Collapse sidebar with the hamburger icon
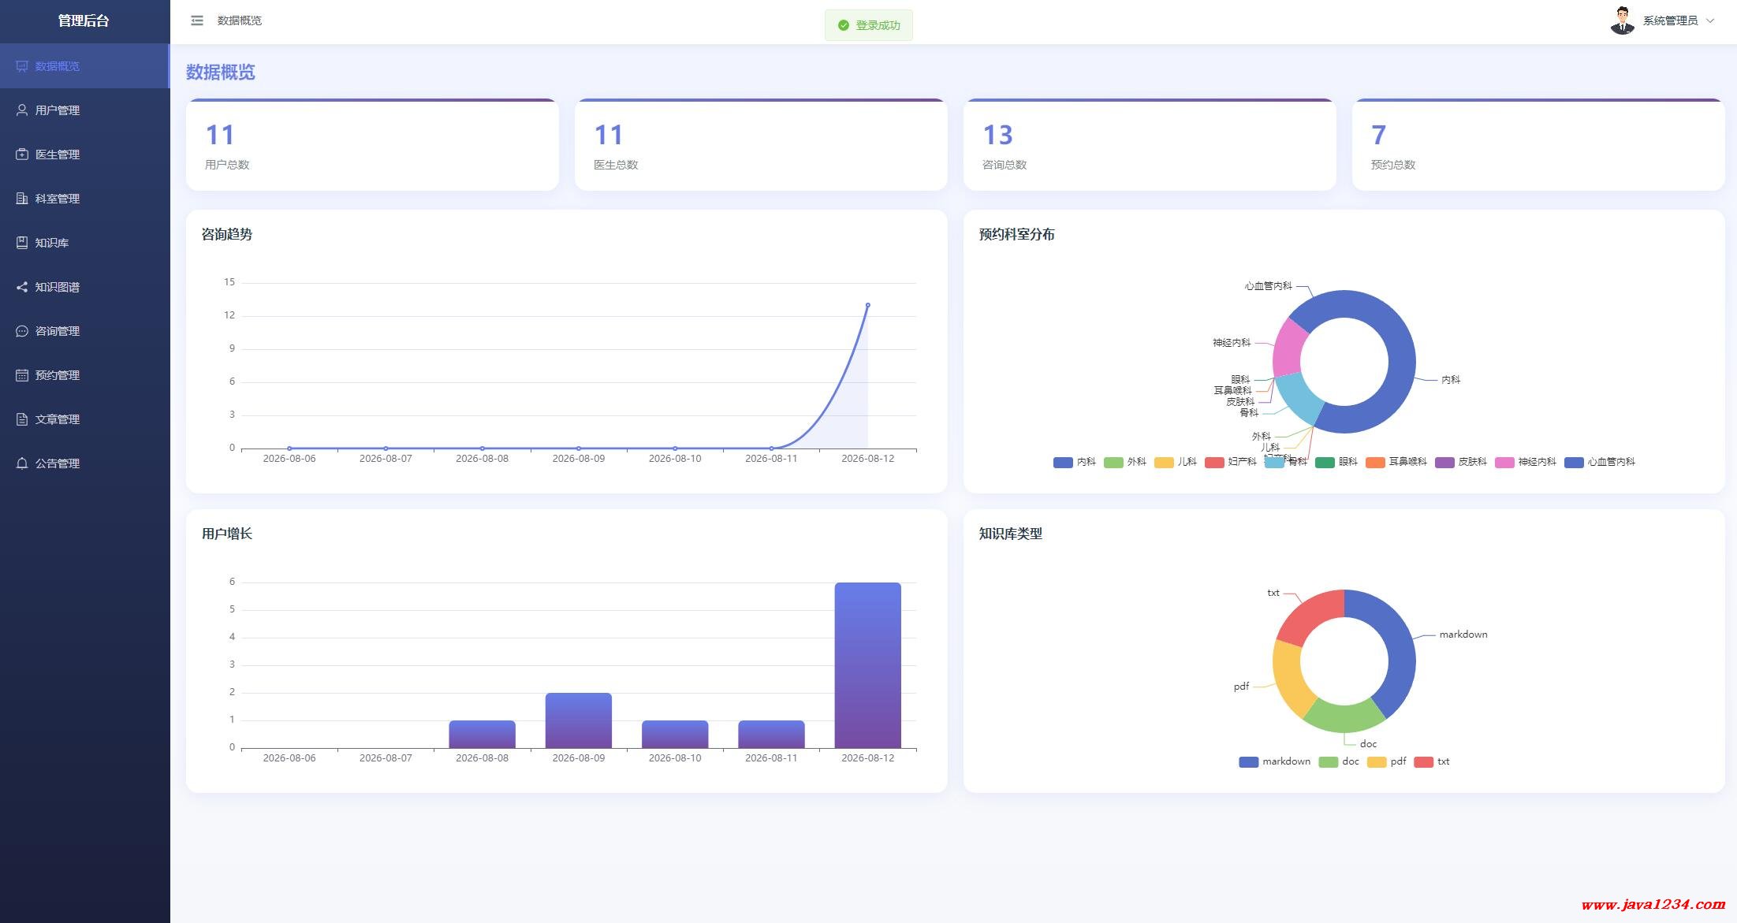Viewport: 1737px width, 923px height. (197, 20)
